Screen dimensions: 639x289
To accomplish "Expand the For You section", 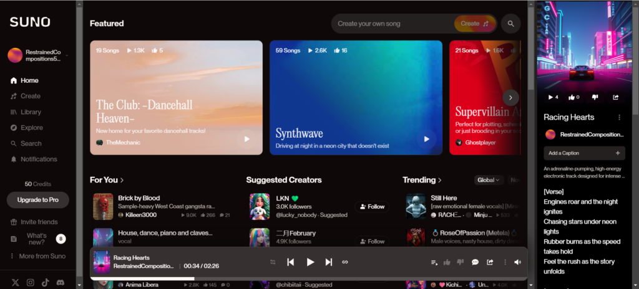I will pyautogui.click(x=107, y=180).
